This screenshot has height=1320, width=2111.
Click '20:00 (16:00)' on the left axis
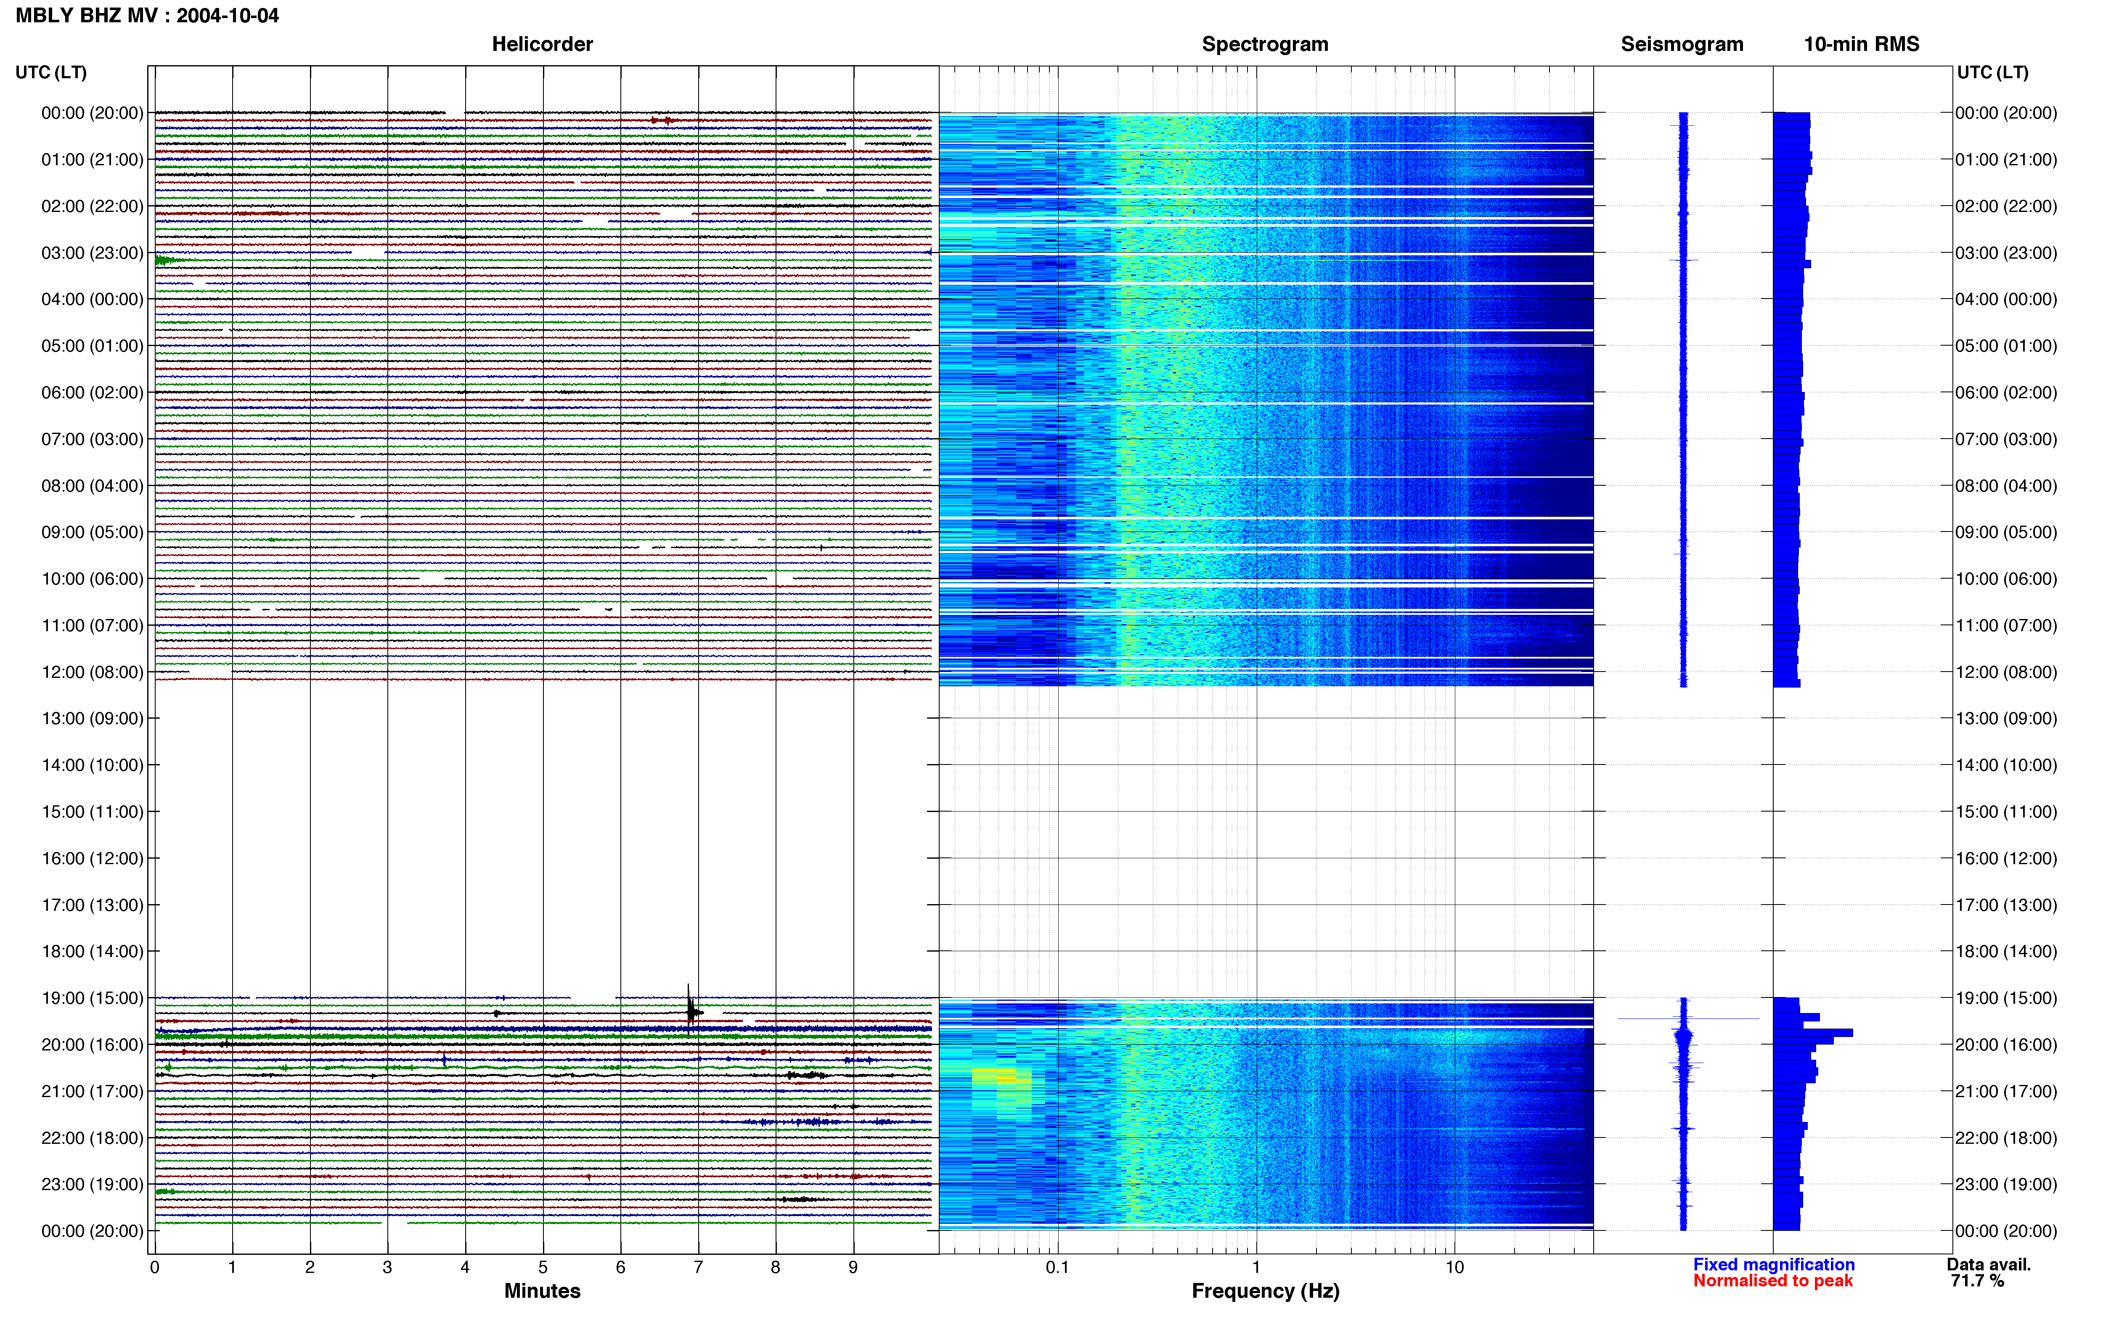93,1045
